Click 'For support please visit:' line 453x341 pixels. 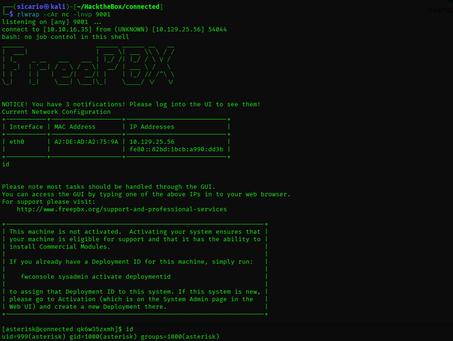pos(49,202)
